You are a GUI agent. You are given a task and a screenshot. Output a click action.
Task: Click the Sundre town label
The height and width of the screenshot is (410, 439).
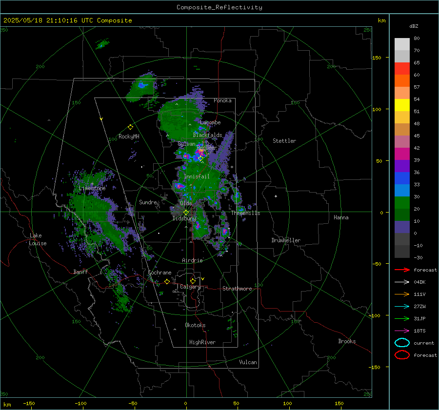148,202
